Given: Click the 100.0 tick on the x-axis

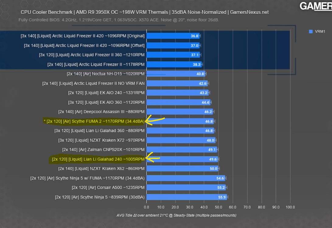Looking at the screenshot, I should coord(290,207).
